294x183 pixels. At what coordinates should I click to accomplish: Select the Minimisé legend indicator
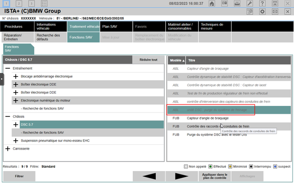pyautogui.click(x=230, y=166)
